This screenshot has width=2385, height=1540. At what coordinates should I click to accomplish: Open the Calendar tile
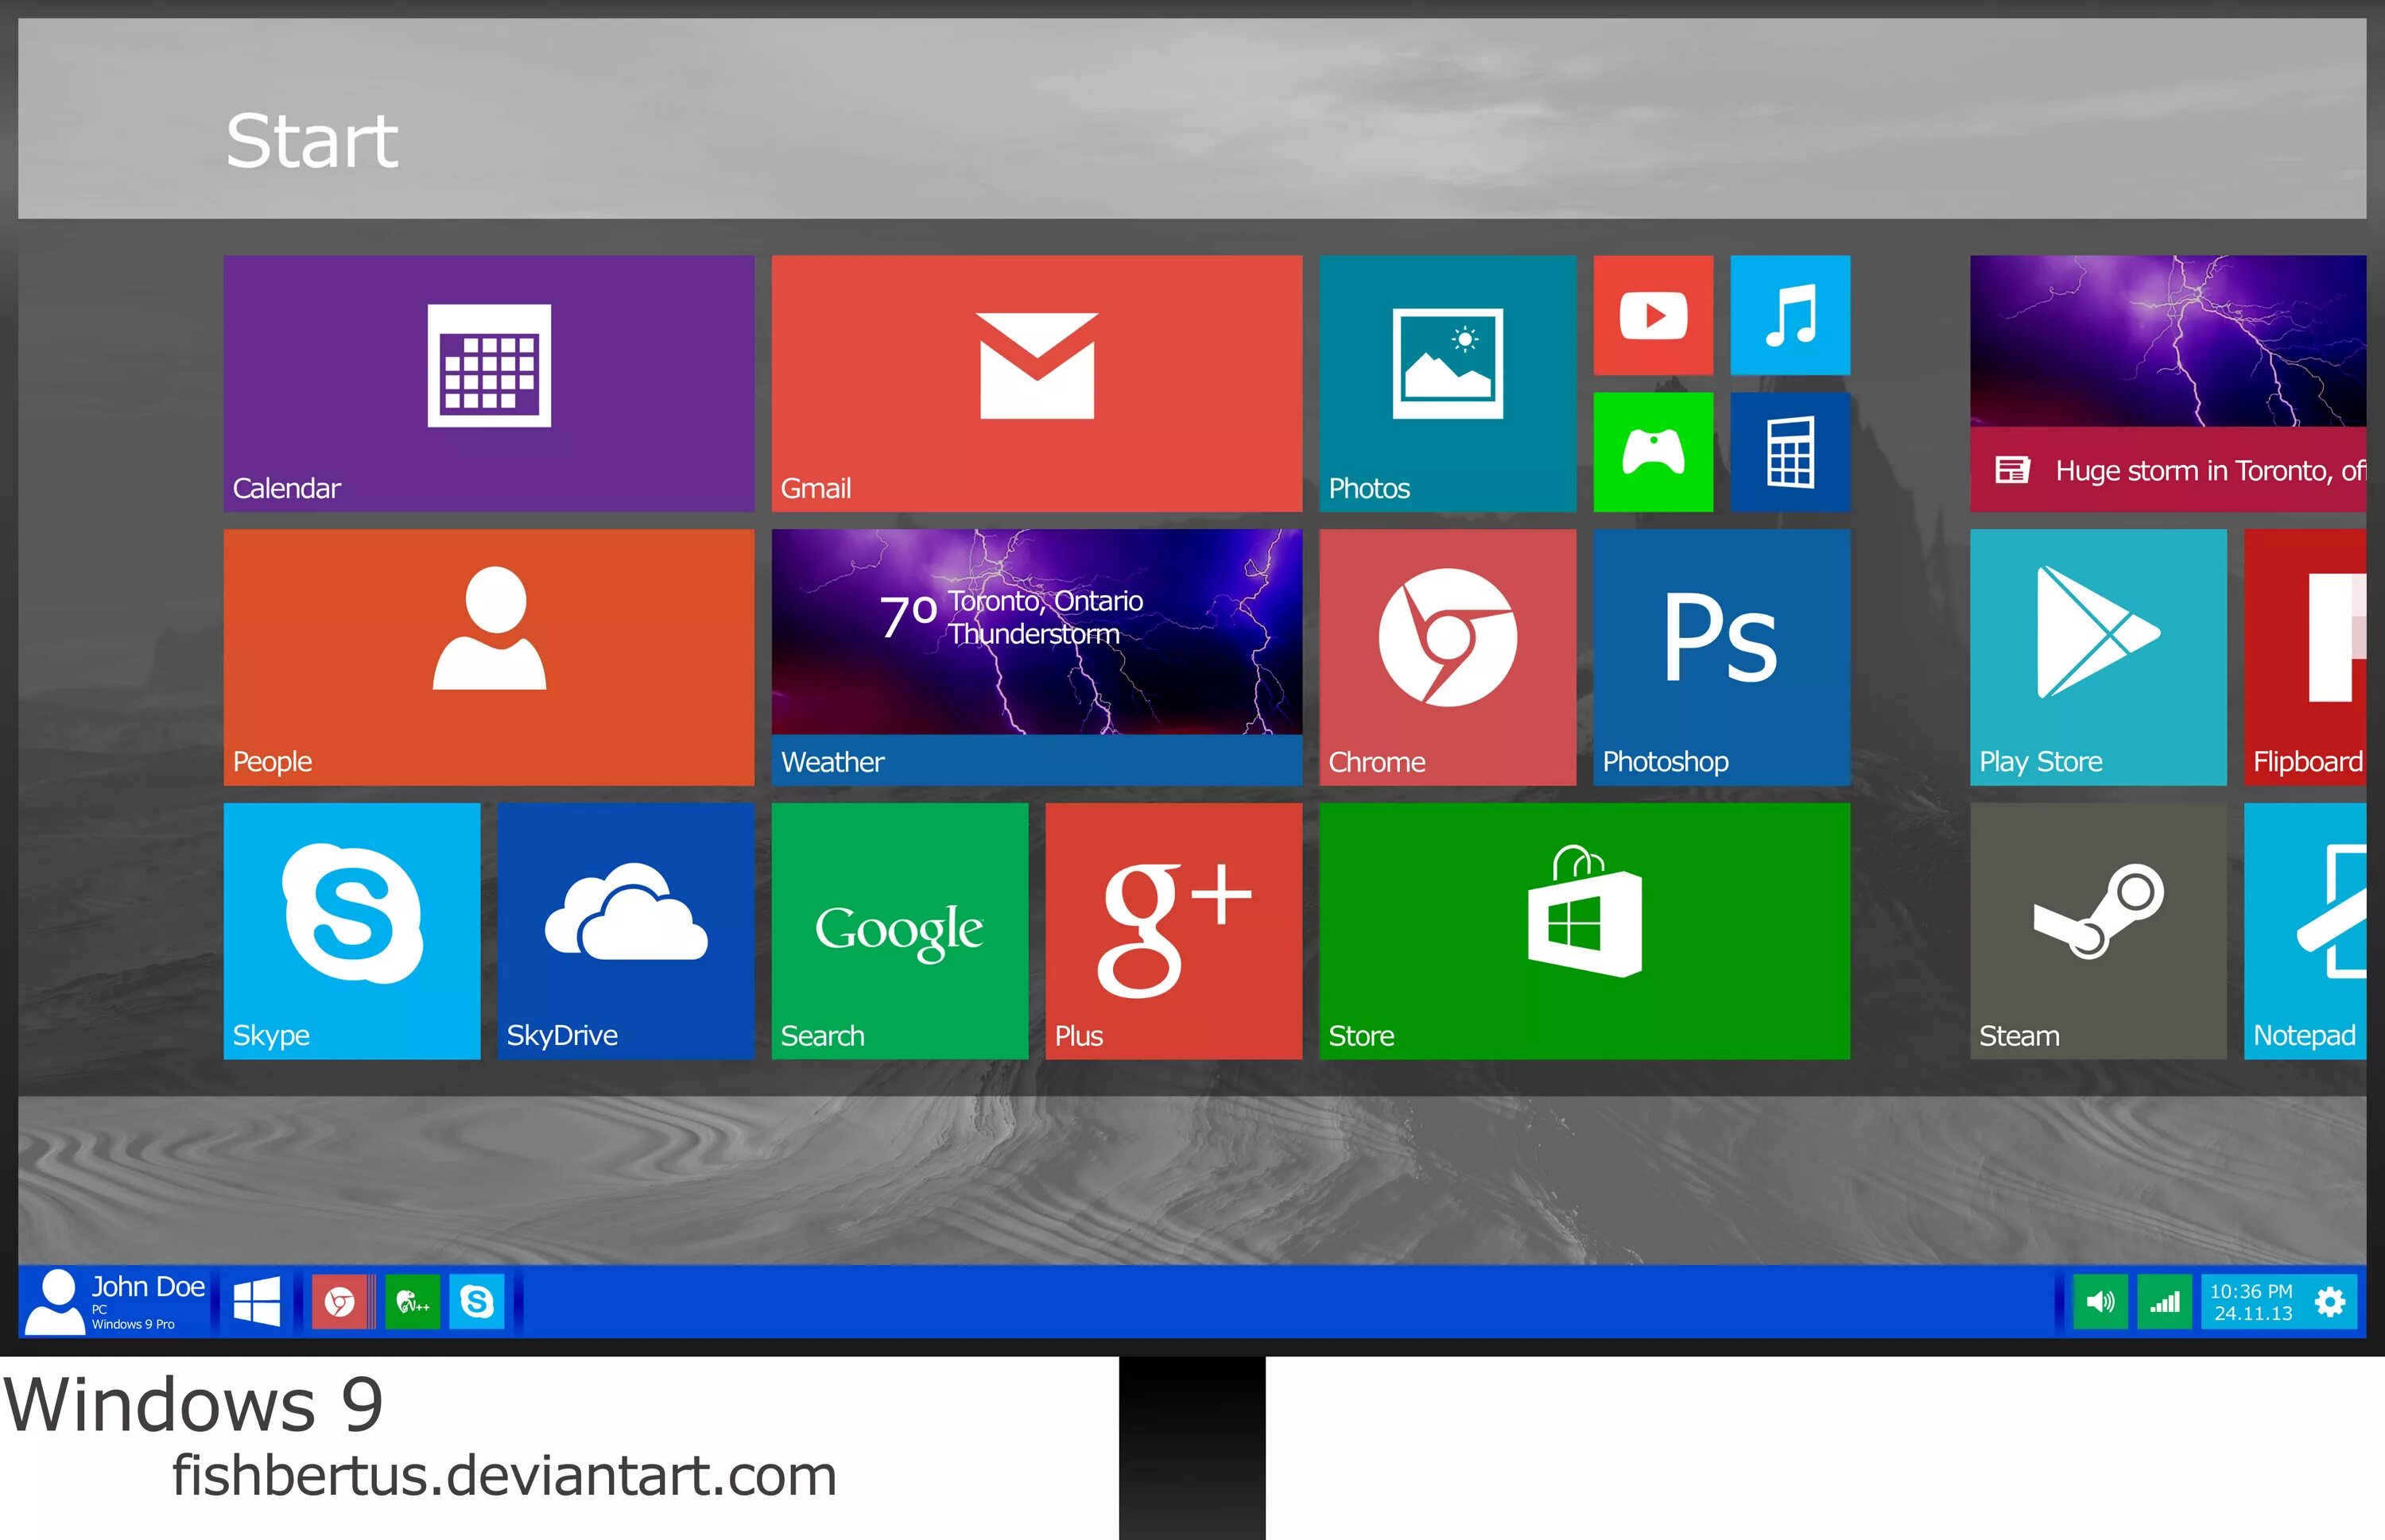488,383
